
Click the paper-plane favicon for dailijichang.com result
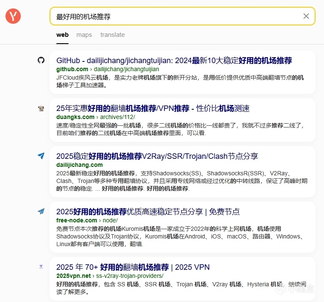click(41, 156)
